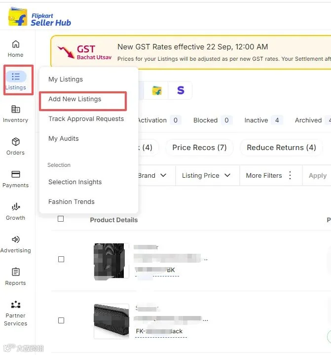Open the first product thumbnail image
This screenshot has height=355, width=331.
click(x=111, y=261)
